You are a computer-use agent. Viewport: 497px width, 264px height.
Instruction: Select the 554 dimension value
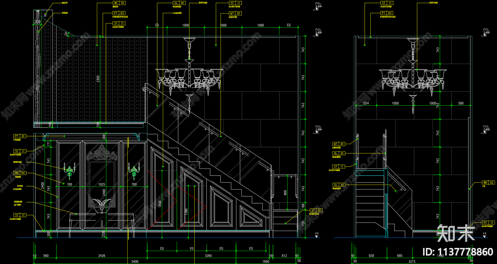click(366, 103)
